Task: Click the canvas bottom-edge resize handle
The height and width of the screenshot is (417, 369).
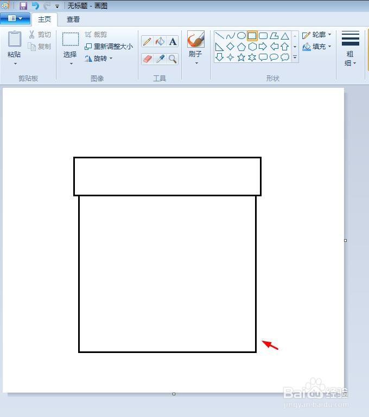Action: coord(174,394)
